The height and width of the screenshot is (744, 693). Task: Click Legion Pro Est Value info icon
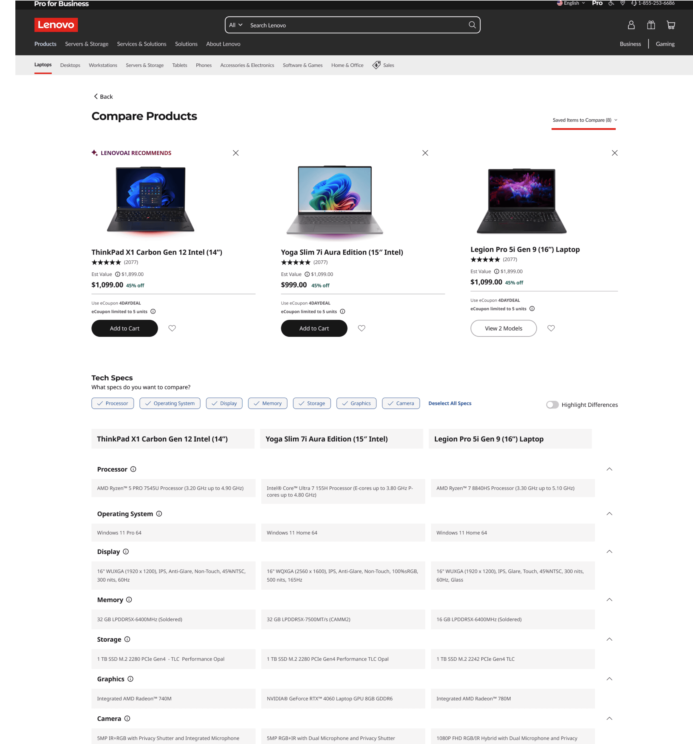(x=497, y=271)
